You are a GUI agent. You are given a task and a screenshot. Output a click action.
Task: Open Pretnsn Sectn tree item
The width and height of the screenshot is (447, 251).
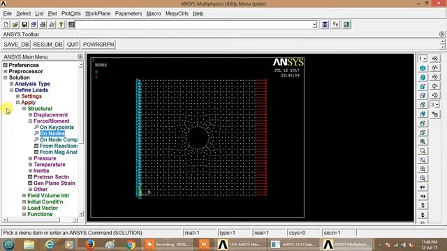pos(51,177)
